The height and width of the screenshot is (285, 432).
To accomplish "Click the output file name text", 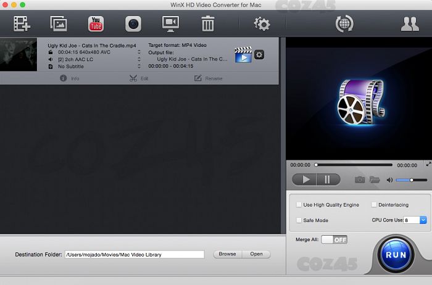I will pos(192,59).
